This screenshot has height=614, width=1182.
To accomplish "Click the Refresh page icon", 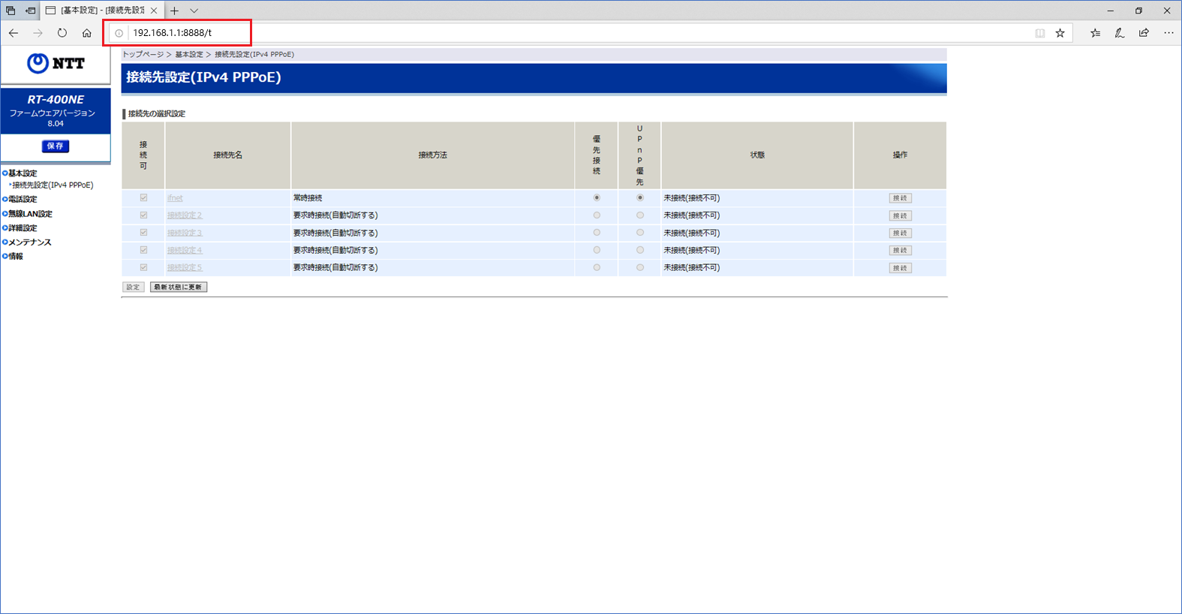I will click(62, 33).
